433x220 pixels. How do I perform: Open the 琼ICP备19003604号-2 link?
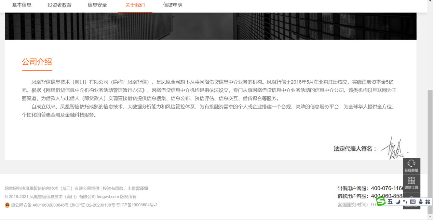pos(137,205)
